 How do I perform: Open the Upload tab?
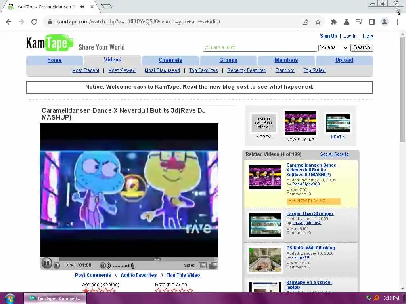point(344,60)
